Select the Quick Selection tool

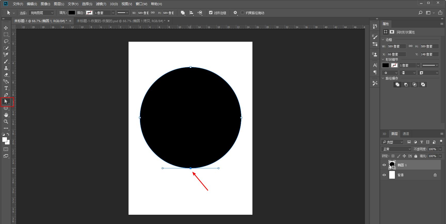click(6, 48)
